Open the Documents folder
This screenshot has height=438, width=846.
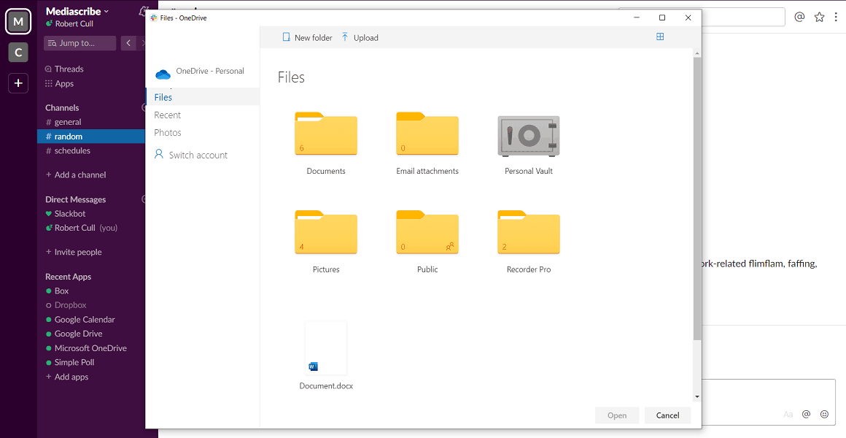(x=326, y=134)
